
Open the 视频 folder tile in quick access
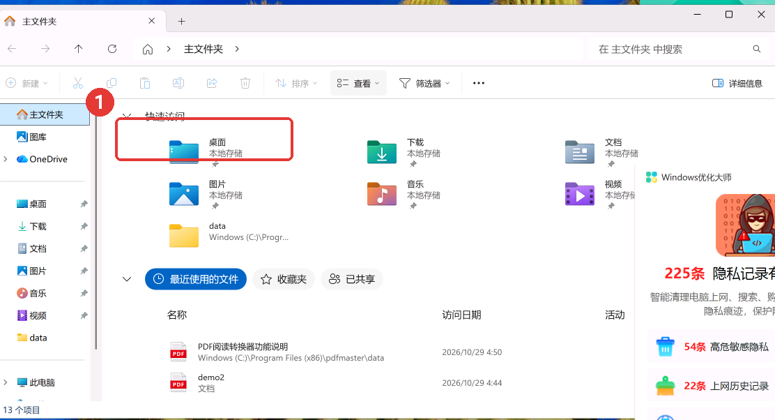pyautogui.click(x=599, y=195)
